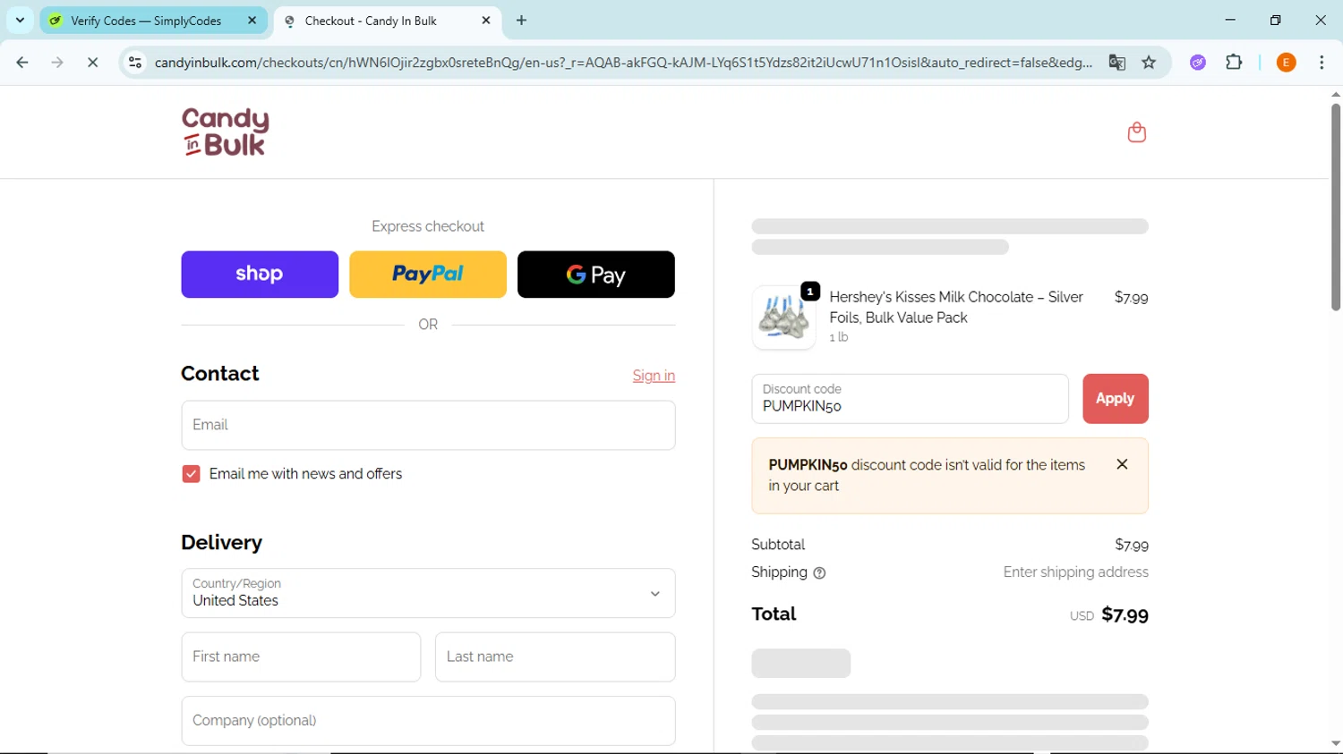Close the Checkout Candy In Bulk tab
The image size is (1343, 754).
point(486,21)
